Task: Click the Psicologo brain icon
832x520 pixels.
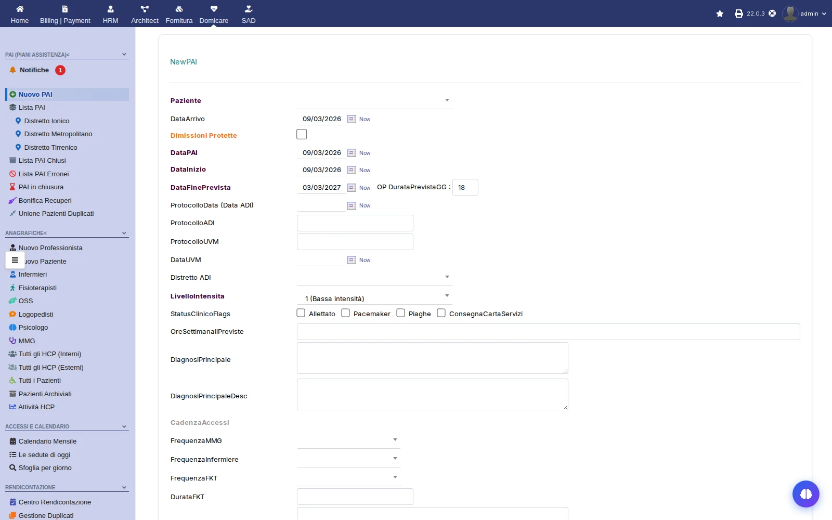Action: [x=12, y=328]
